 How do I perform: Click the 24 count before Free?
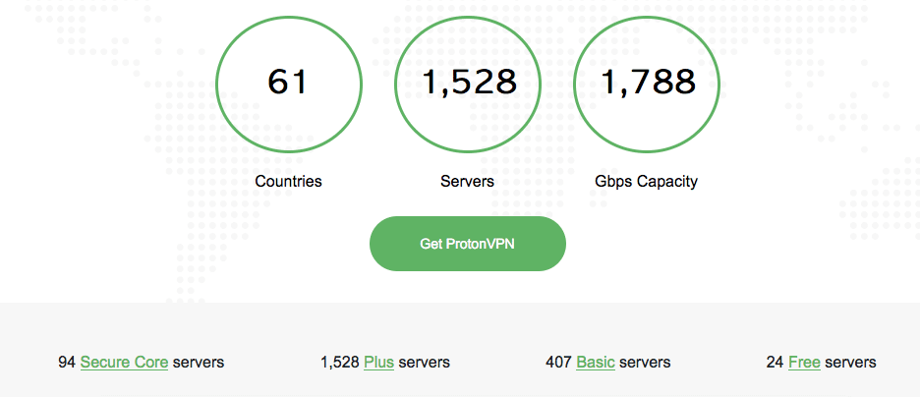pyautogui.click(x=775, y=363)
